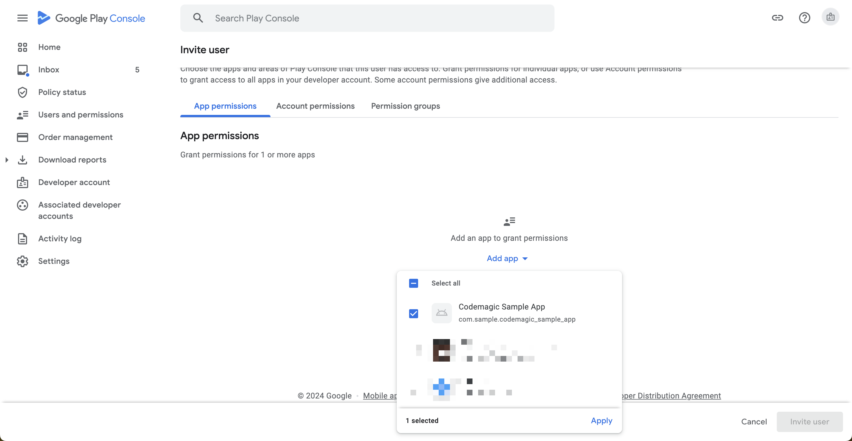The width and height of the screenshot is (852, 441).
Task: Click the Home navigation icon
Action: (x=23, y=47)
